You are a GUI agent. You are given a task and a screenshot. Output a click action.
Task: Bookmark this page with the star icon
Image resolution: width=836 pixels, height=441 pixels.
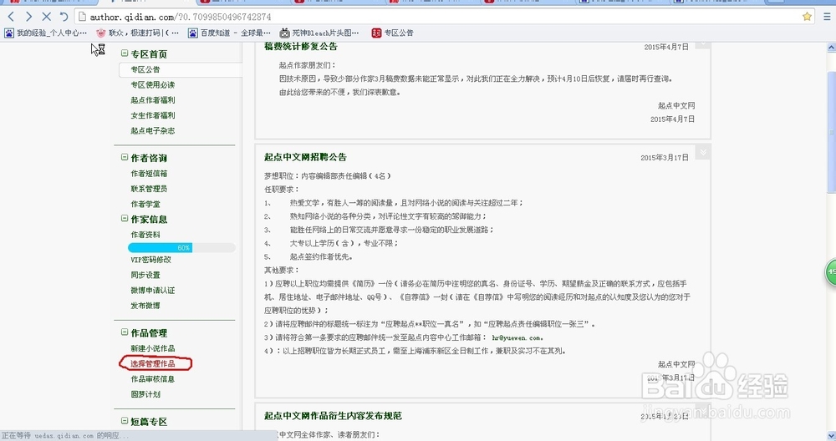tap(808, 17)
